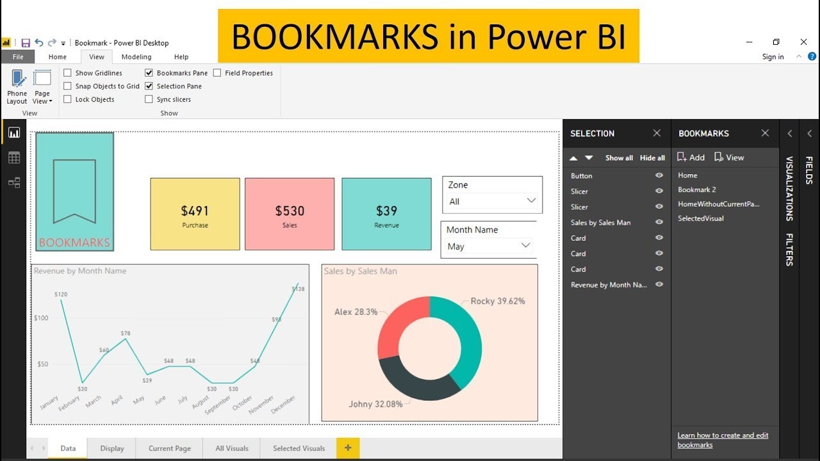Close the Selection pane
The image size is (820, 461).
(x=657, y=133)
